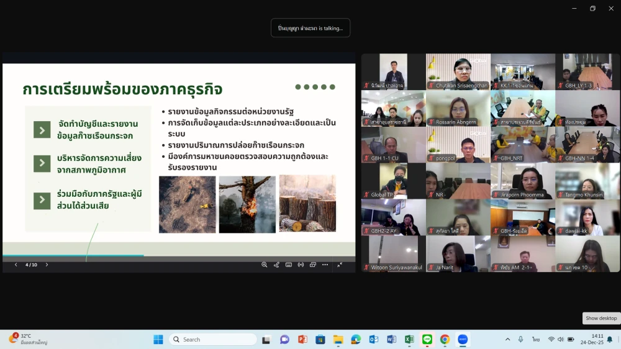Open the clock showing 14:11 24-Dec-25

point(592,339)
